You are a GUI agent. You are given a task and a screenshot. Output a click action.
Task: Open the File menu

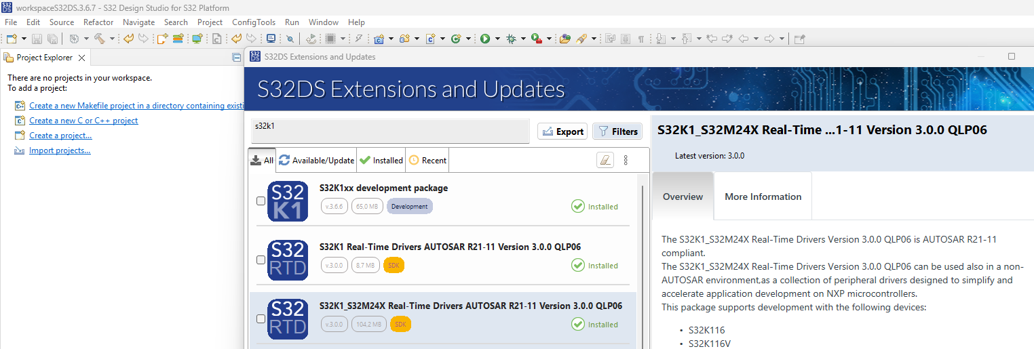[11, 22]
